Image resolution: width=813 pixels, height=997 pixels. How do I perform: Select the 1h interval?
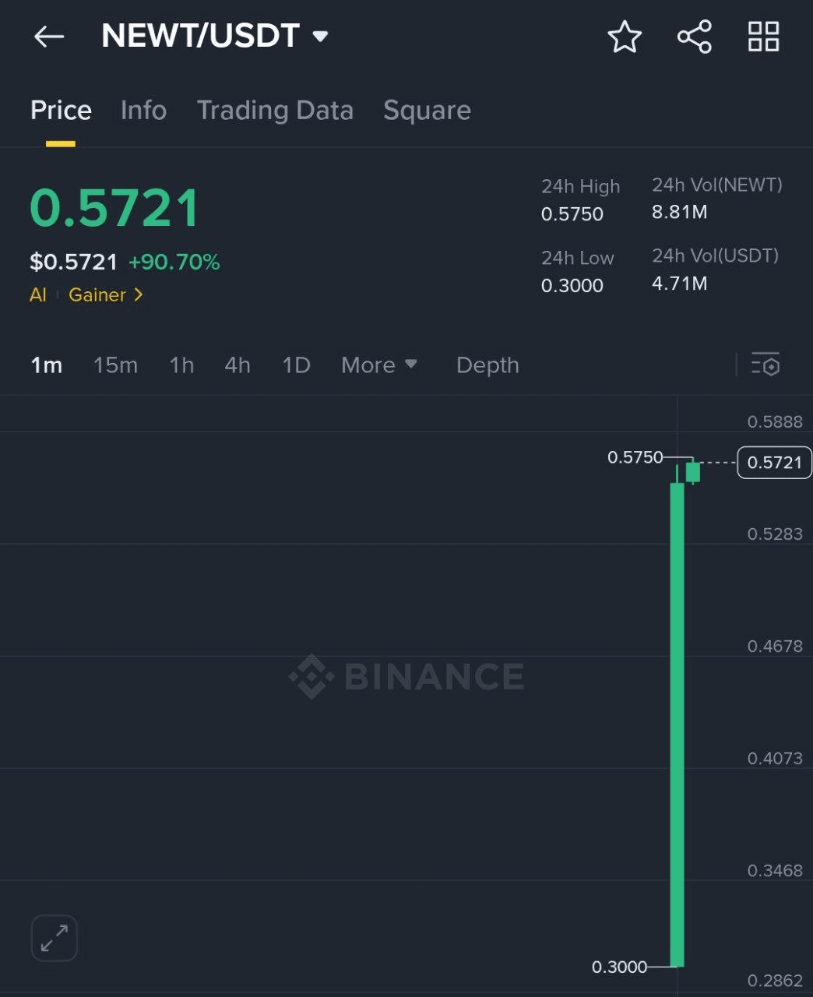[x=181, y=365]
